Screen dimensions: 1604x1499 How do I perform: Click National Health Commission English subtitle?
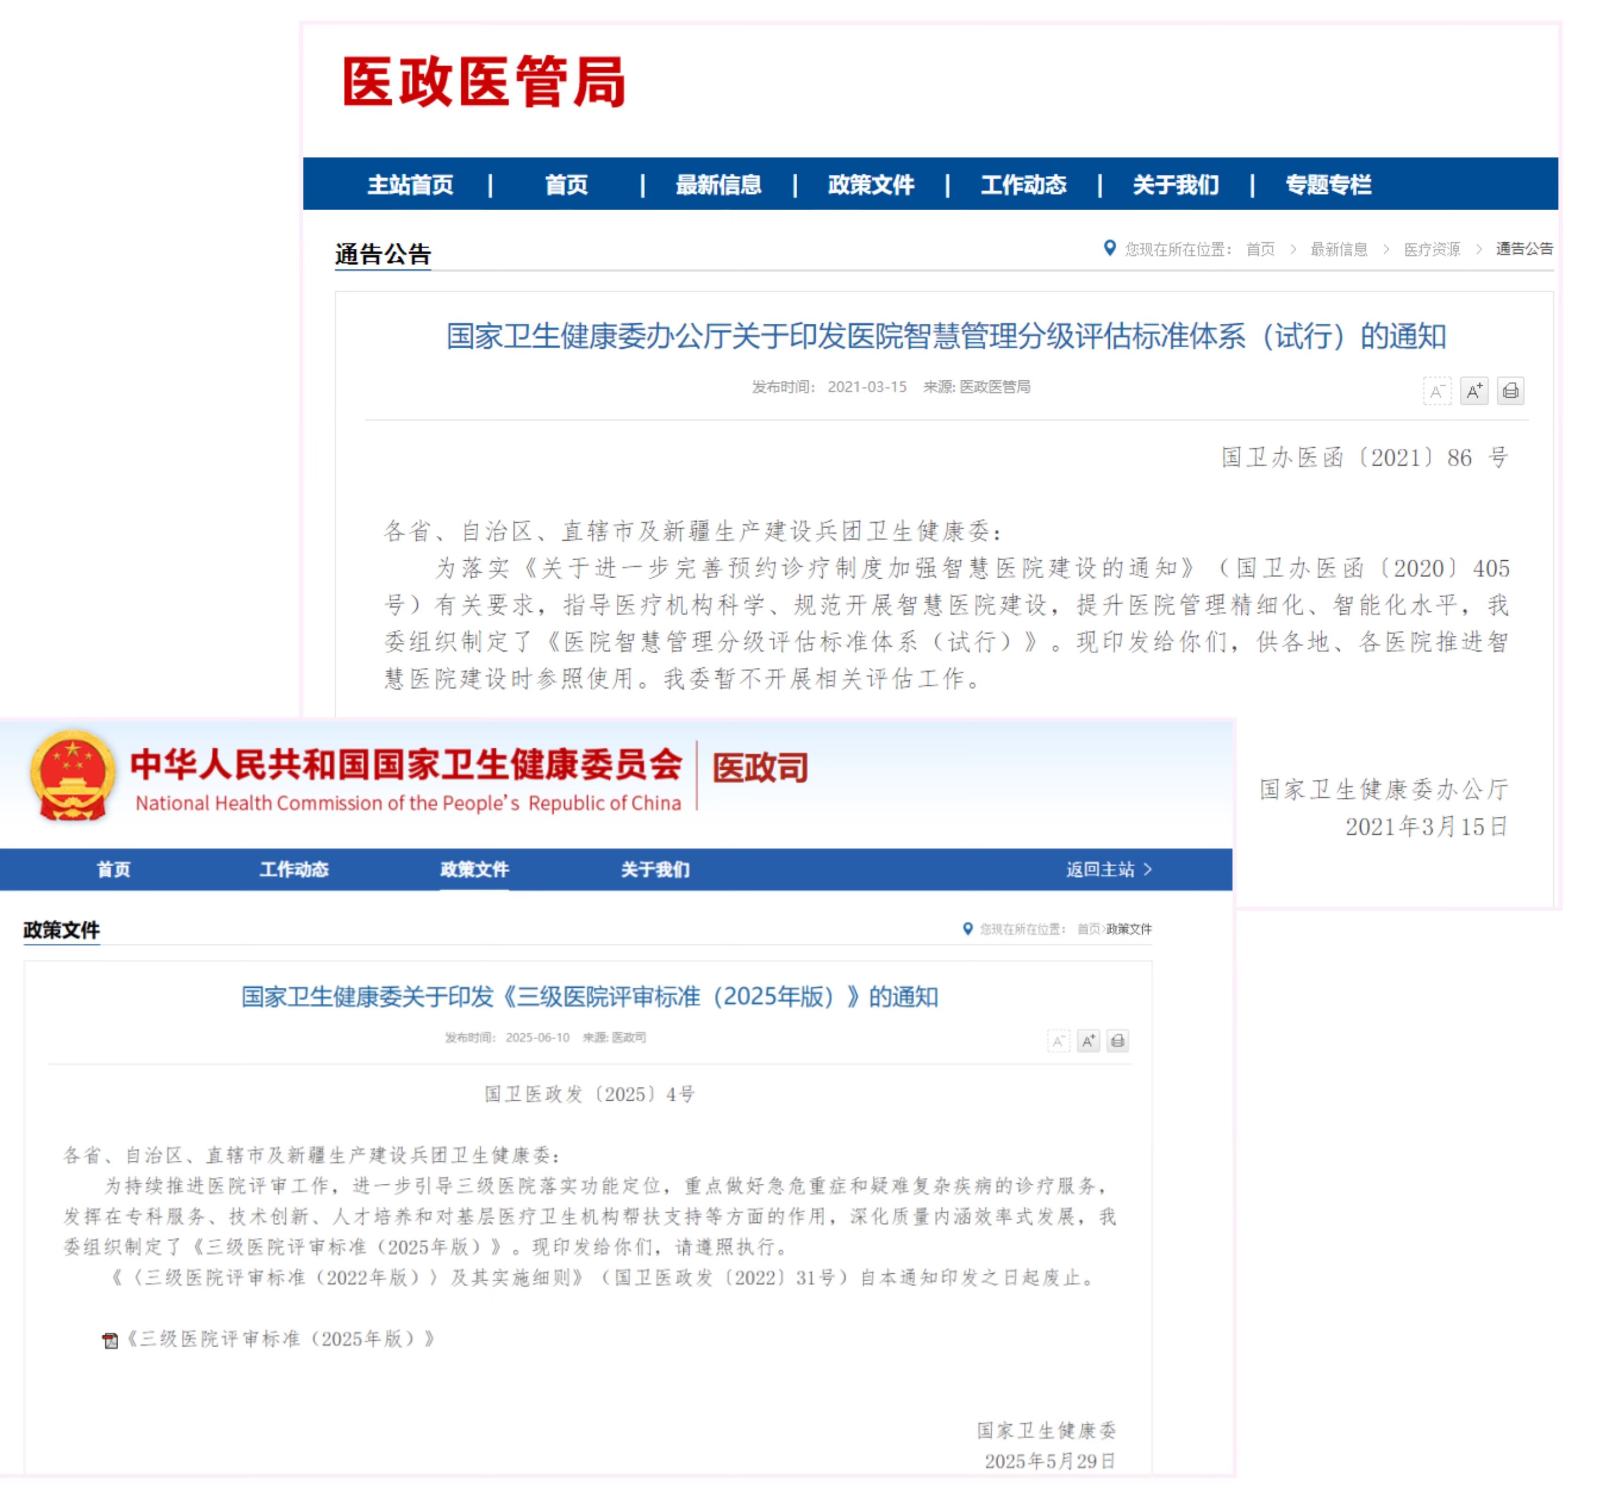pyautogui.click(x=408, y=803)
